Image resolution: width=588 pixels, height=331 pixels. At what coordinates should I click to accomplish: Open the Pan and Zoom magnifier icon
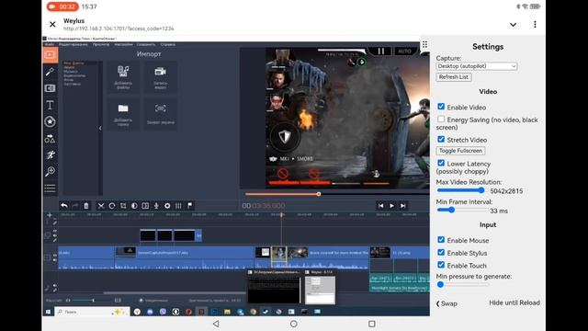(x=50, y=172)
